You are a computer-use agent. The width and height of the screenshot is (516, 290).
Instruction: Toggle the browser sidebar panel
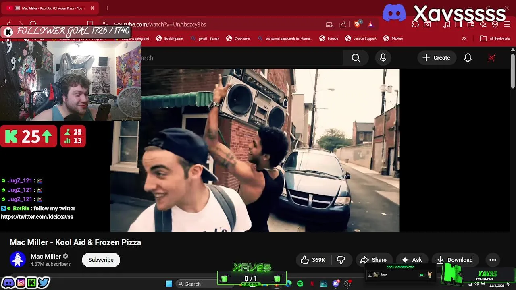pyautogui.click(x=459, y=24)
